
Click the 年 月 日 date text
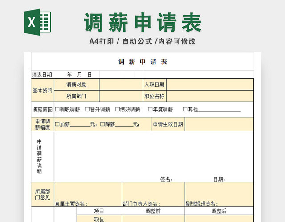coord(79,75)
